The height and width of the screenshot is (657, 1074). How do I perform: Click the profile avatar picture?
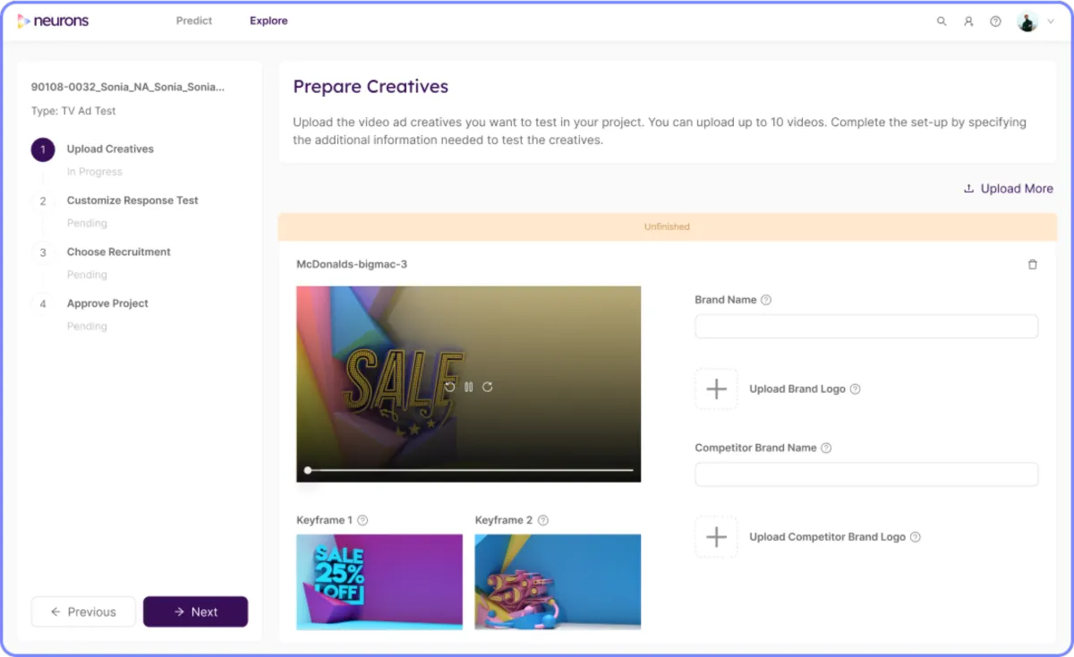[1027, 21]
